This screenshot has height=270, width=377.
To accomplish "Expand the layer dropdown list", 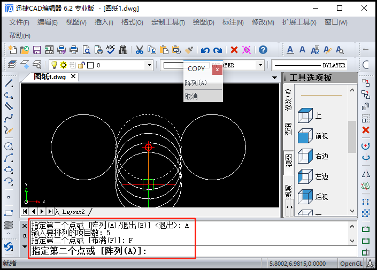I will 149,65.
